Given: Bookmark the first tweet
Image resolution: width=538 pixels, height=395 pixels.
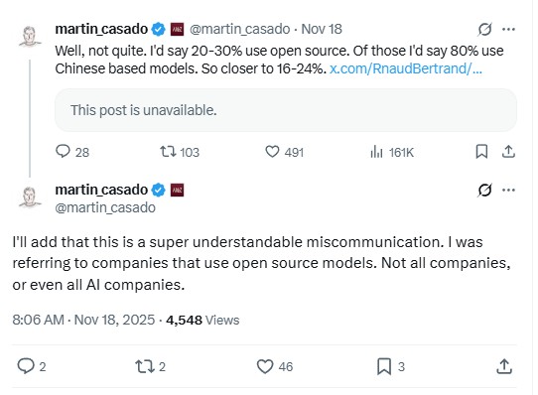Looking at the screenshot, I should (481, 151).
